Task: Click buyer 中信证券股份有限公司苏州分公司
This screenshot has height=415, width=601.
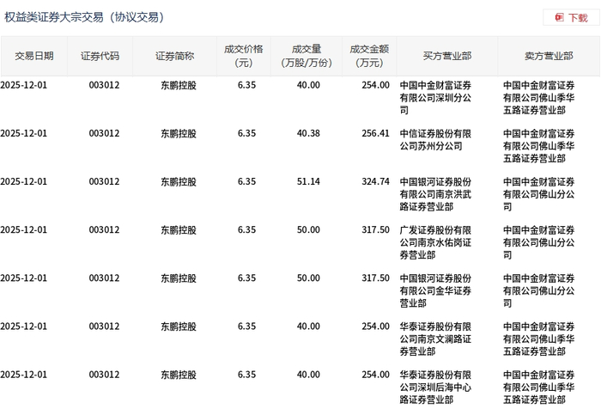Action: click(435, 139)
